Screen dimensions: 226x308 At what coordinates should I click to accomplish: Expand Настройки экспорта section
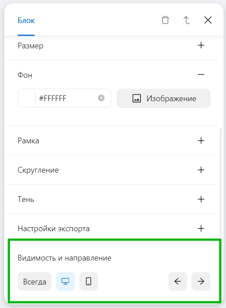[201, 229]
